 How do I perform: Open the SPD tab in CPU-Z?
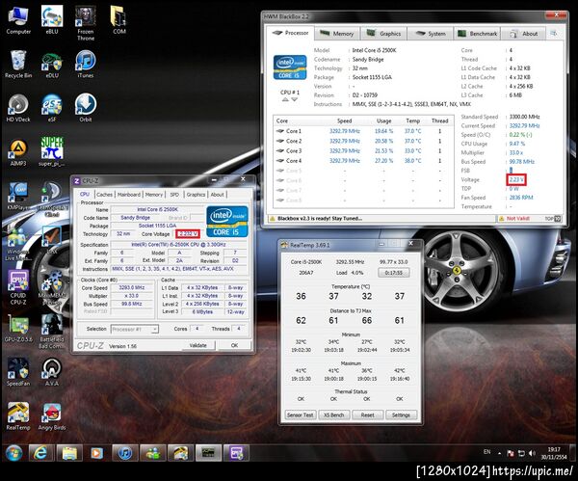174,195
